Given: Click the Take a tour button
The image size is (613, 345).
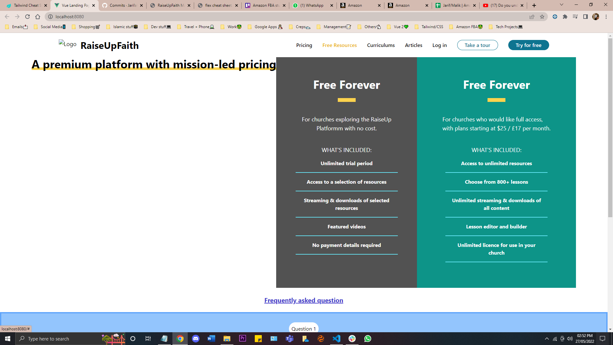Looking at the screenshot, I should pos(477,45).
